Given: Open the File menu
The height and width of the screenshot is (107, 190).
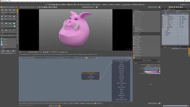Looking at the screenshot, I should click(x=1, y=2).
